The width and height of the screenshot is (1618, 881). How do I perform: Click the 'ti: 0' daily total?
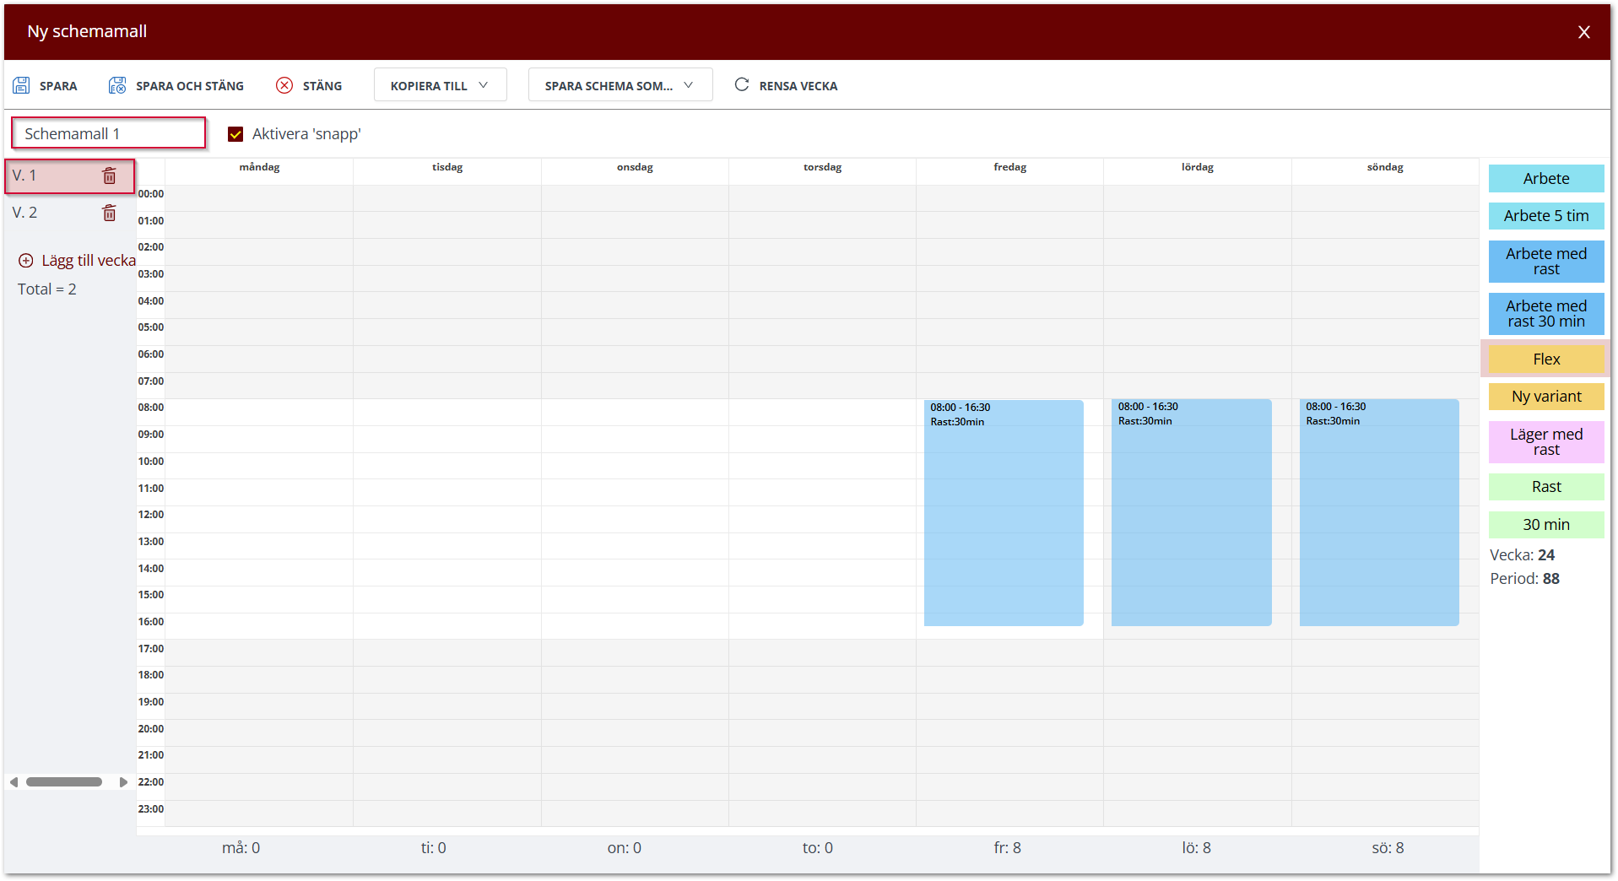click(x=434, y=848)
